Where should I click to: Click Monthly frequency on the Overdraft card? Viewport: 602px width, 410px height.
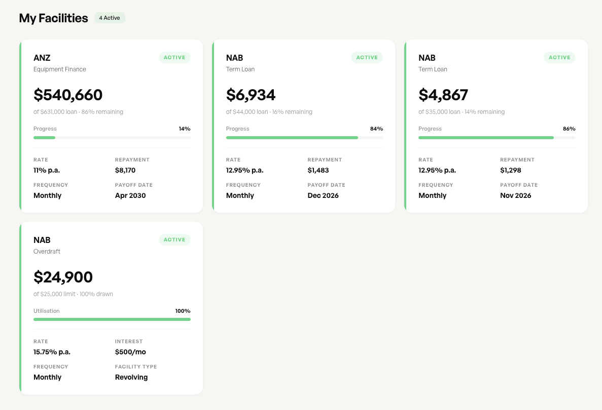point(48,377)
